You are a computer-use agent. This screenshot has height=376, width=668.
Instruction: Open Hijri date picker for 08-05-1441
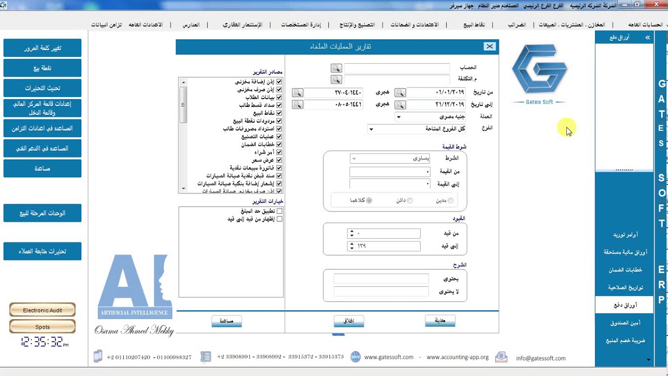coord(297,104)
